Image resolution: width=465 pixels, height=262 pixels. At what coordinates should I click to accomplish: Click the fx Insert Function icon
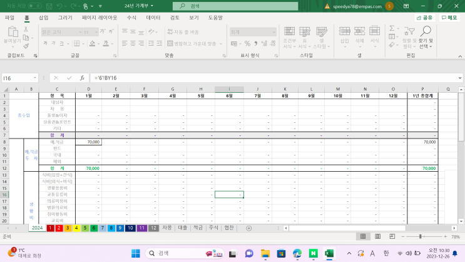(82, 78)
